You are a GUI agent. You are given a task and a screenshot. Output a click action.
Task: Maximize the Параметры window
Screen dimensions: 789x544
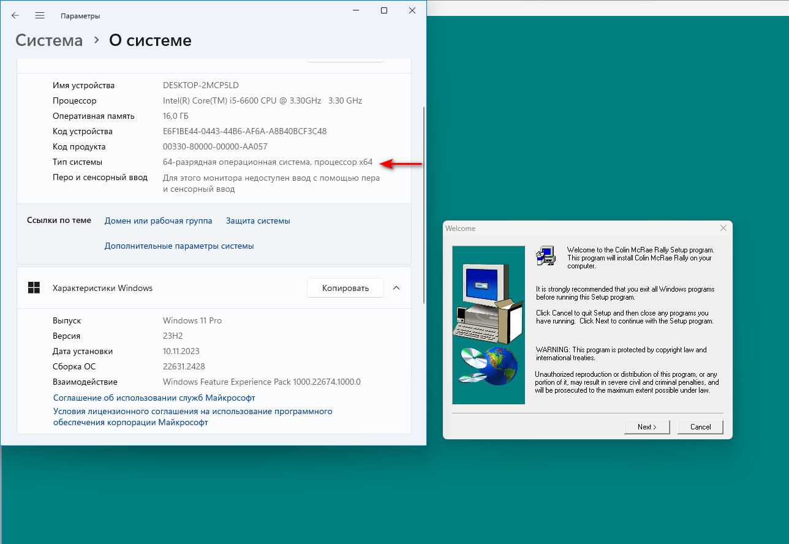point(383,10)
